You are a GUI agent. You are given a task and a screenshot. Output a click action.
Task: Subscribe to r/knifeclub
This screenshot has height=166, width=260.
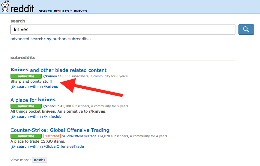pos(26,106)
